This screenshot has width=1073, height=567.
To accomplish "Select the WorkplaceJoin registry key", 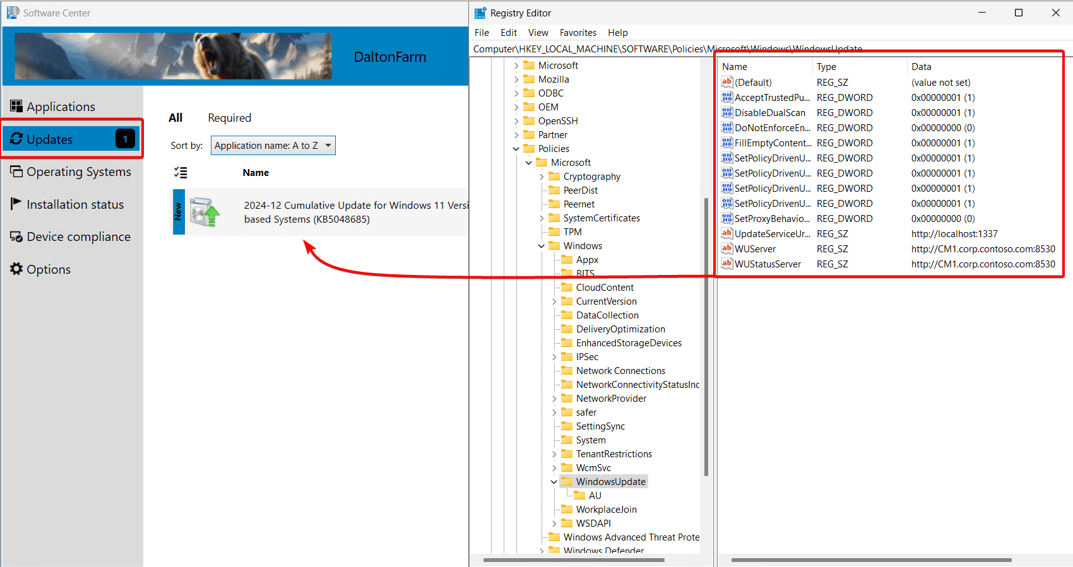I will (606, 509).
